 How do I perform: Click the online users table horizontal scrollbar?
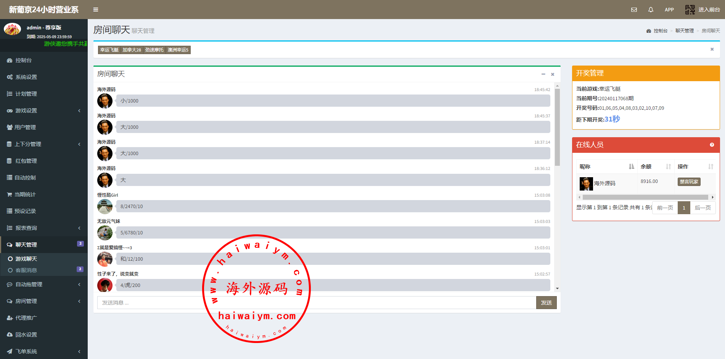645,197
